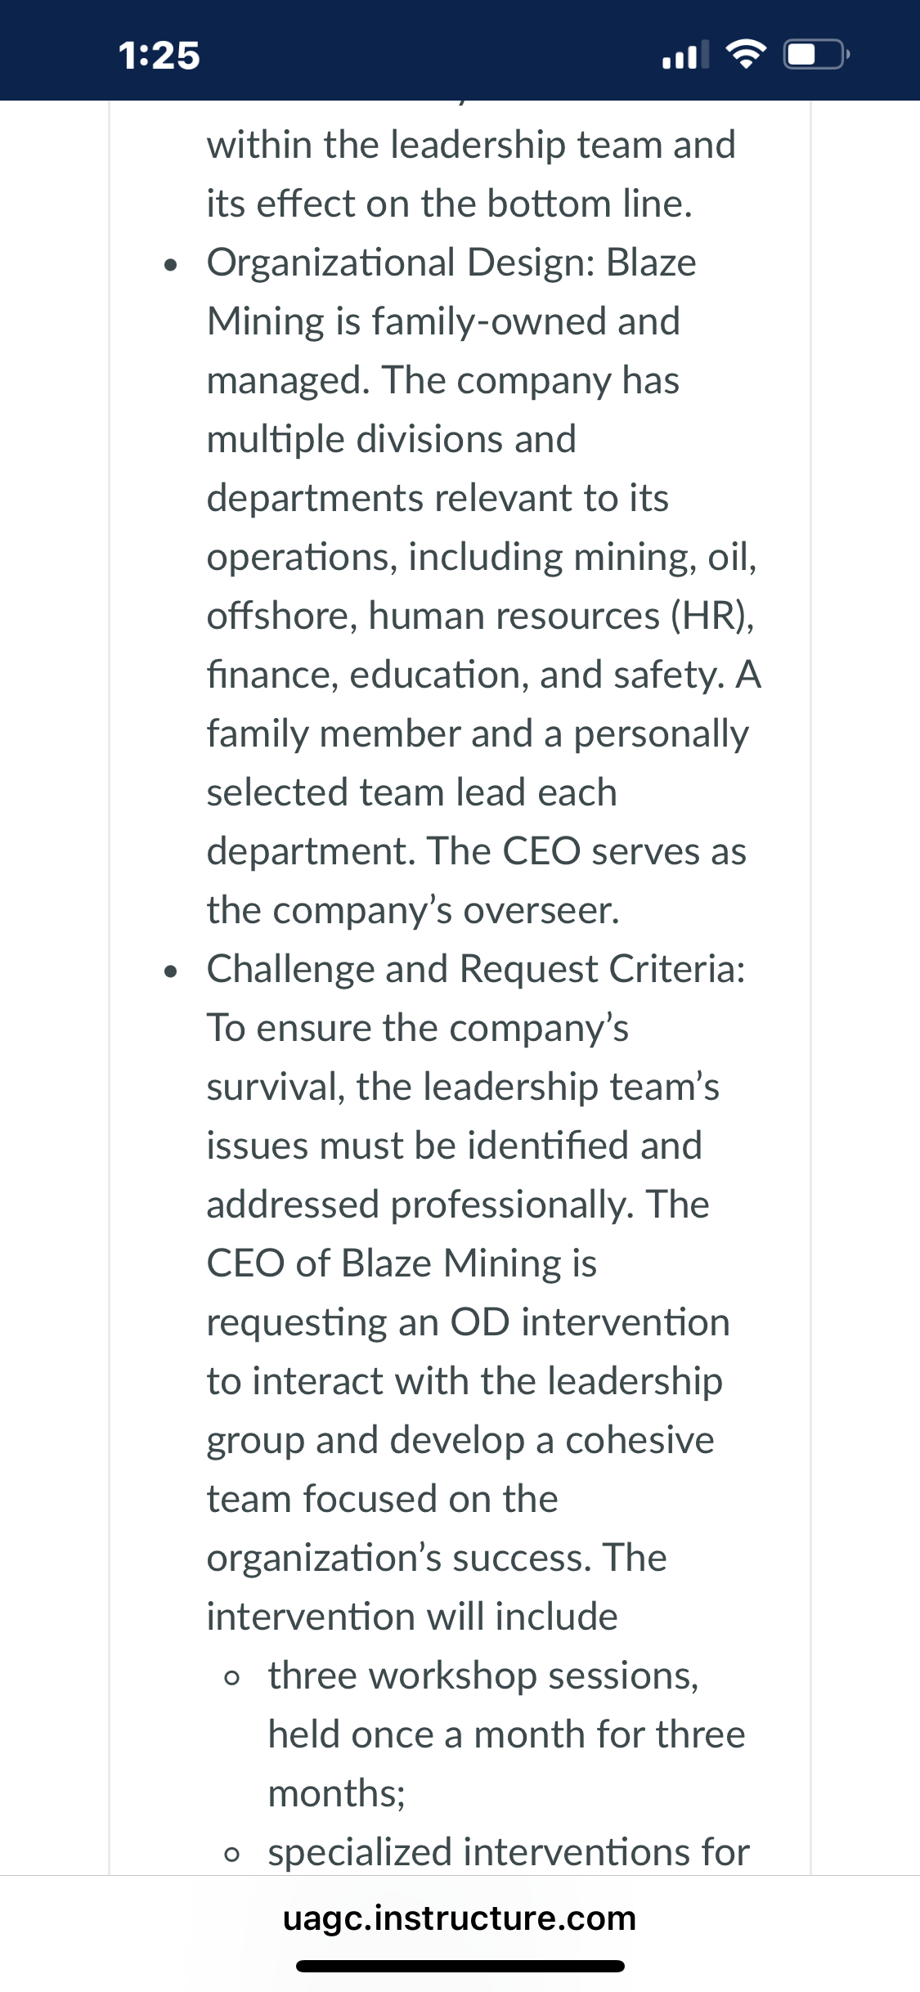Image resolution: width=920 pixels, height=1992 pixels.
Task: Tap the Wi-Fi status icon
Action: 746,56
